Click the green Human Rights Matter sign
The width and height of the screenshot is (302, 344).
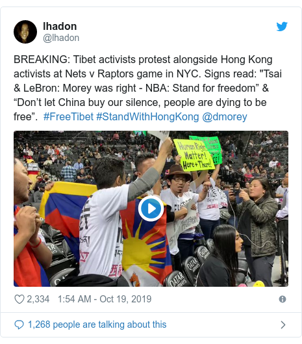(194, 155)
